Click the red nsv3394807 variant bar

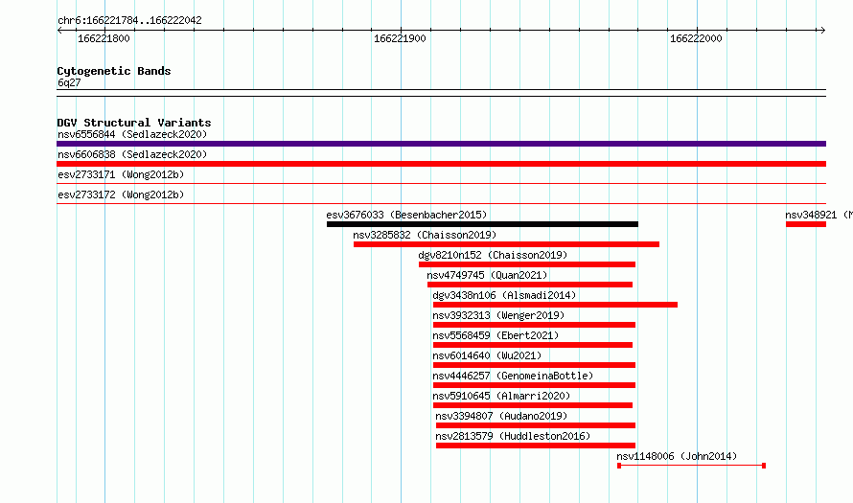point(536,425)
